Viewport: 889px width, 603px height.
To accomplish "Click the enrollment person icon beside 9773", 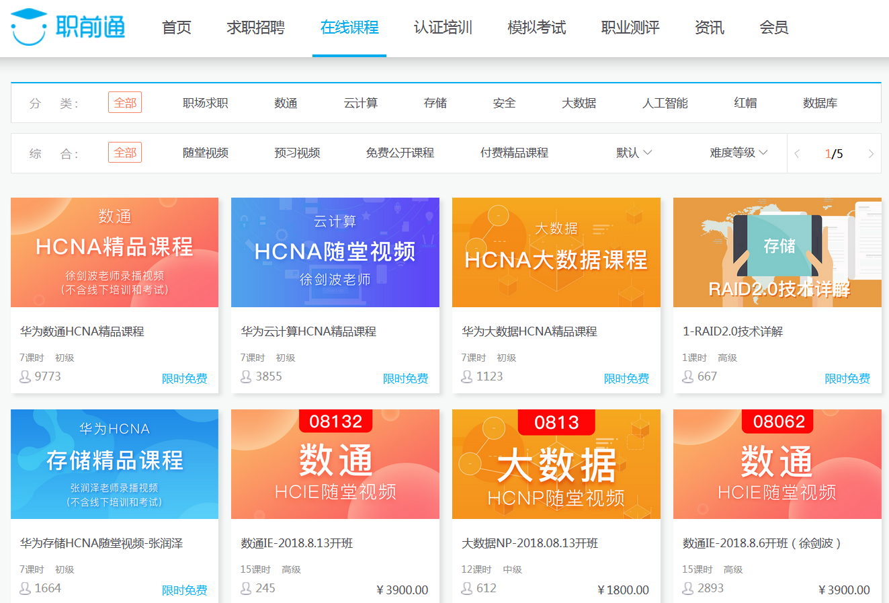I will click(26, 376).
